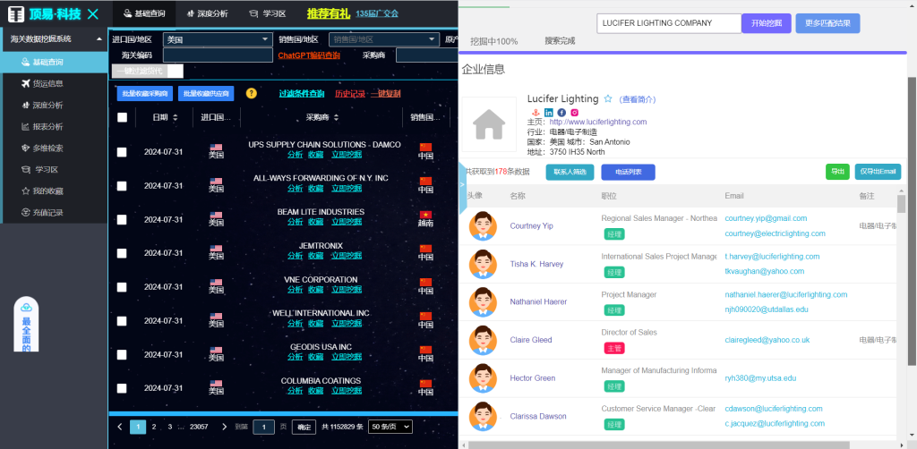Tick the checkbox for JEMTRONIX row
Viewport: 917px width, 449px height.
(122, 253)
